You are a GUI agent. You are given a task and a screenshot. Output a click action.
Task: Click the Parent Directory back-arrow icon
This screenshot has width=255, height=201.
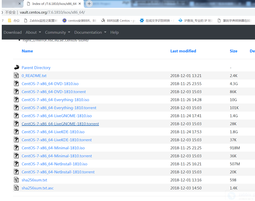[17, 67]
